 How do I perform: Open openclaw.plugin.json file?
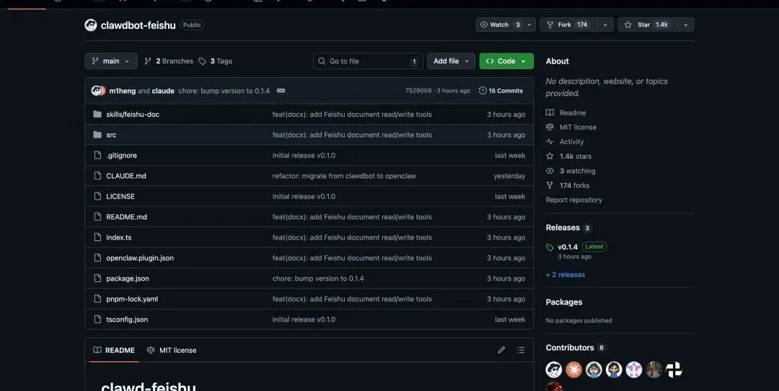tap(140, 258)
